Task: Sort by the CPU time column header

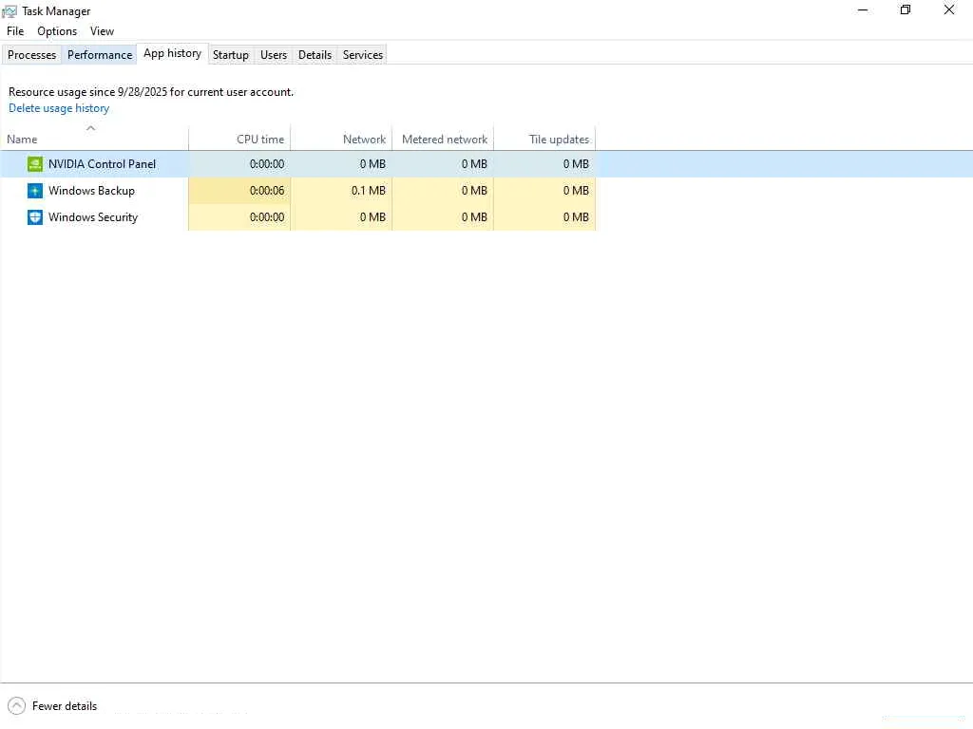Action: (239, 139)
